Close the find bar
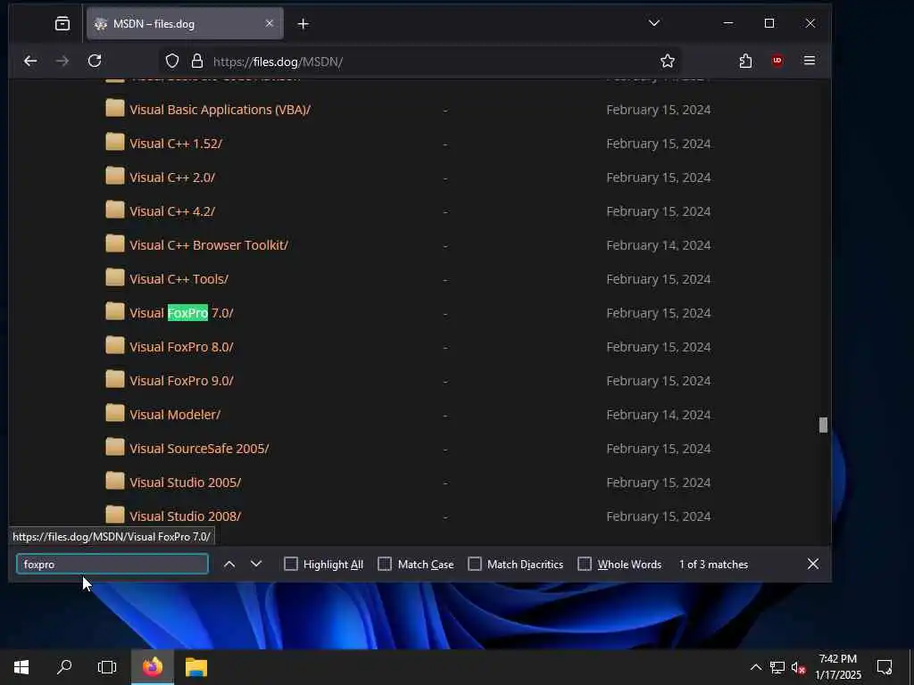The image size is (914, 685). click(x=813, y=564)
